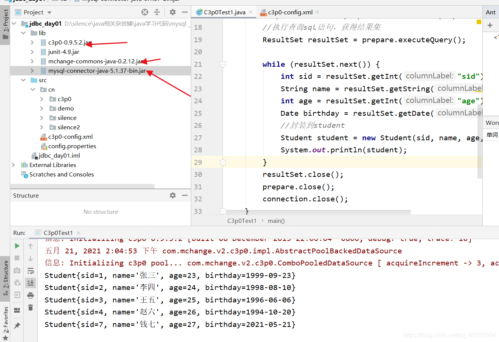Click collapse all icon in Project panel
Image resolution: width=499 pixels, height=342 pixels.
(x=157, y=12)
